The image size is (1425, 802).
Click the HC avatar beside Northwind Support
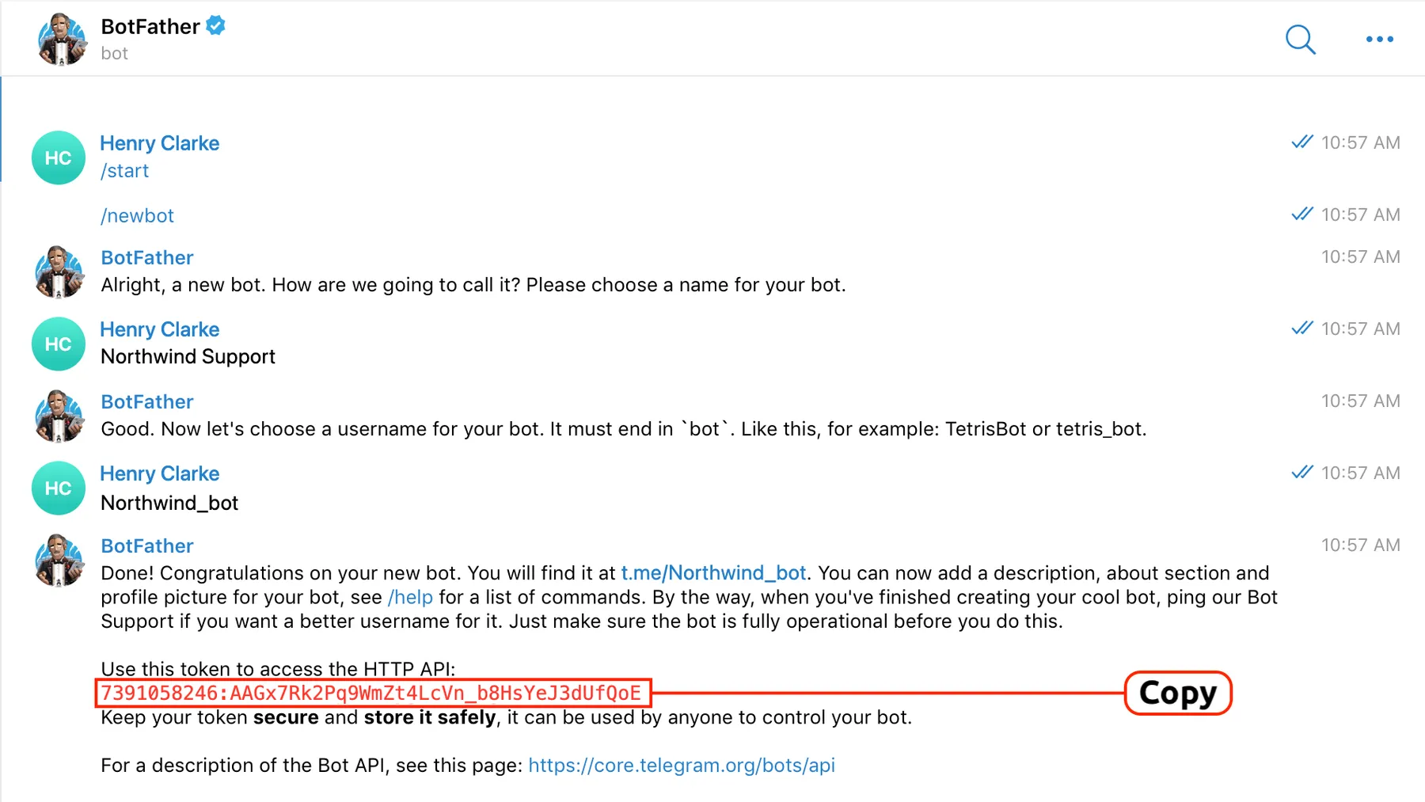point(59,344)
